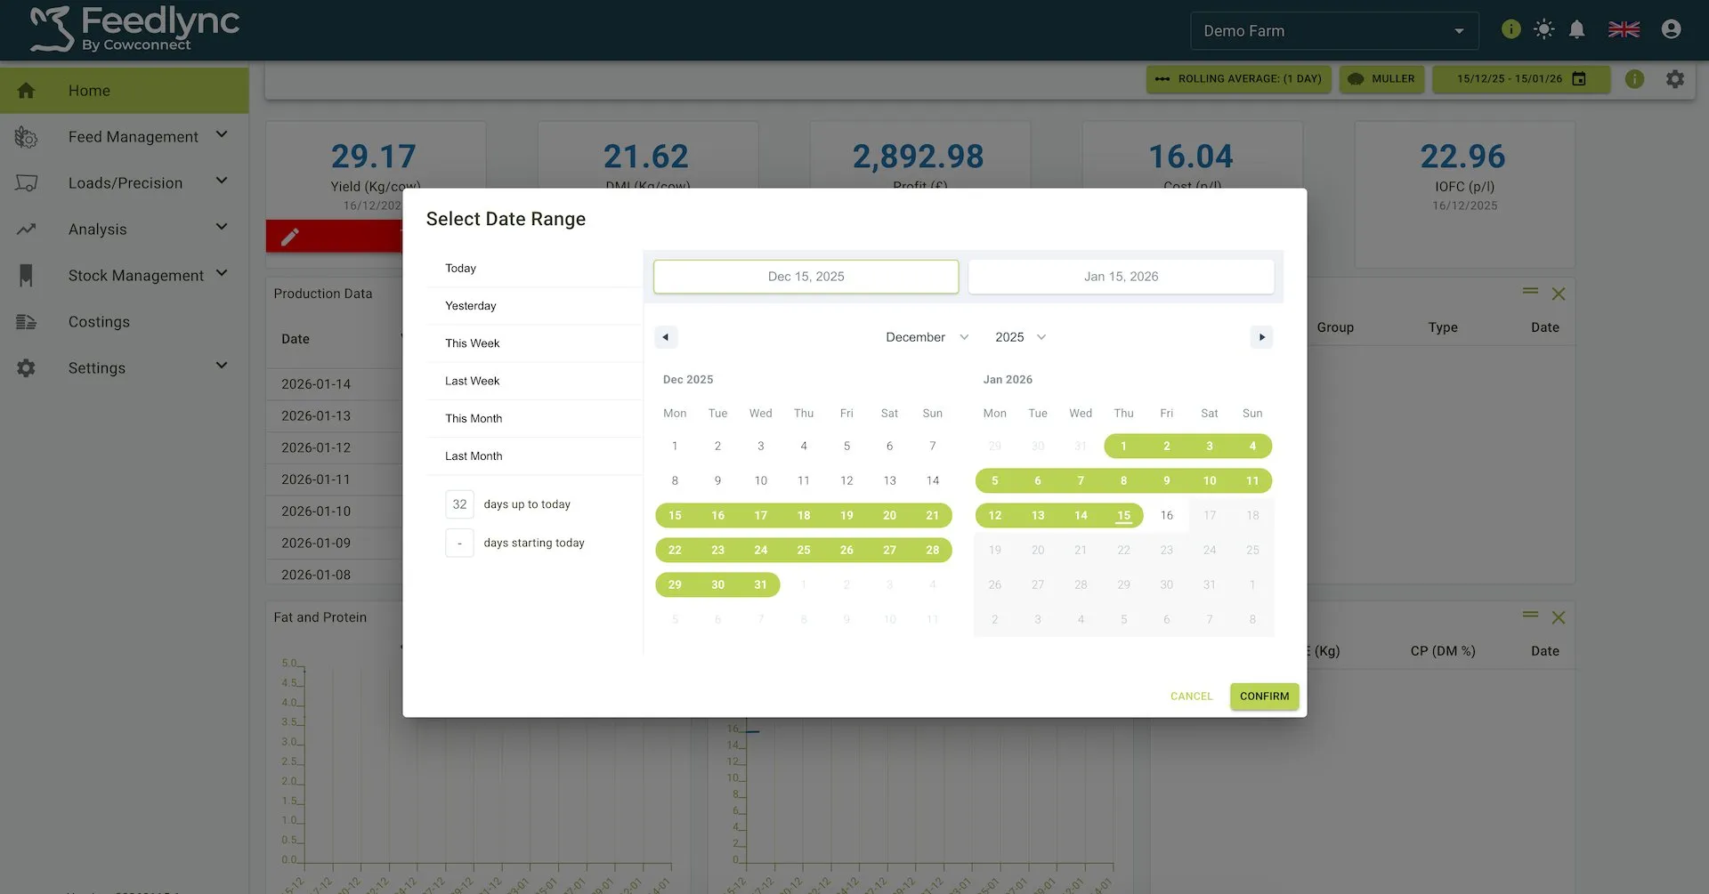Click the Feed Management icon
This screenshot has height=894, width=1709.
click(27, 137)
